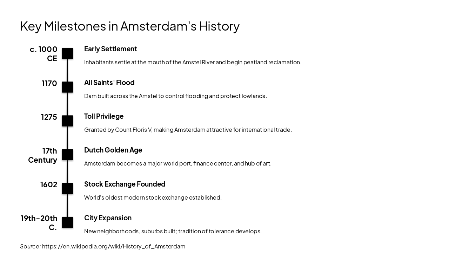Click the c. 1000 CE date label
This screenshot has width=449, height=253.
pos(44,54)
